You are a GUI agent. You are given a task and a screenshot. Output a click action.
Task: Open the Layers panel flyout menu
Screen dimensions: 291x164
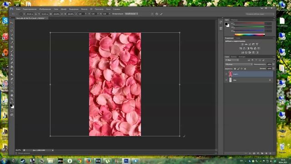tap(274, 56)
